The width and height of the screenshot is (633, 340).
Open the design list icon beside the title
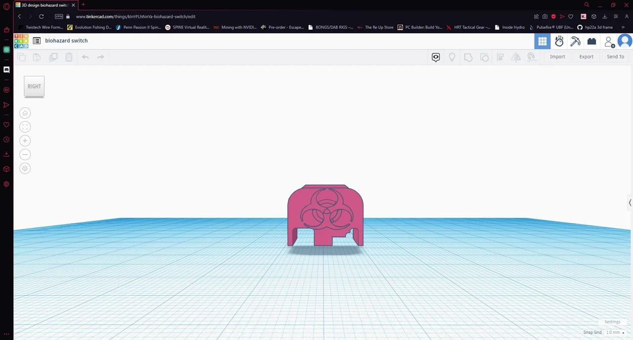coord(37,41)
